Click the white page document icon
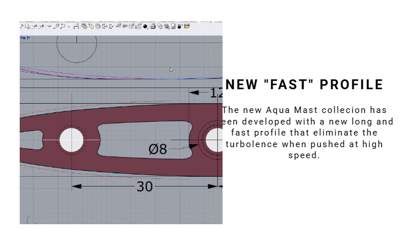408x230 pixels. 173,26
